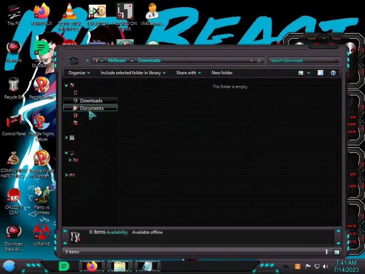The width and height of the screenshot is (365, 274).
Task: Switch to large thumbnails via status bar button
Action: pos(336,252)
